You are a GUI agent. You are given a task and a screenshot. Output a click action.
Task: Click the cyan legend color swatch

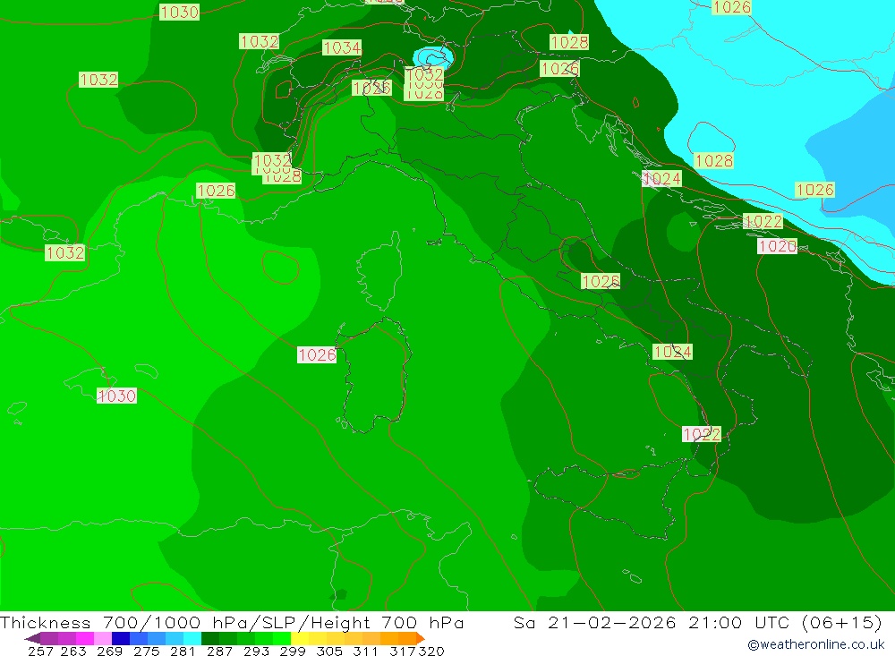(x=192, y=638)
